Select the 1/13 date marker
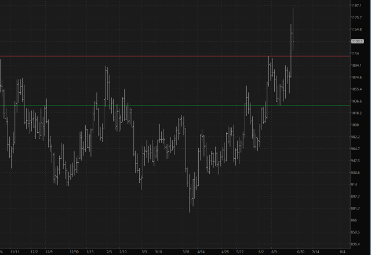 click(90, 252)
